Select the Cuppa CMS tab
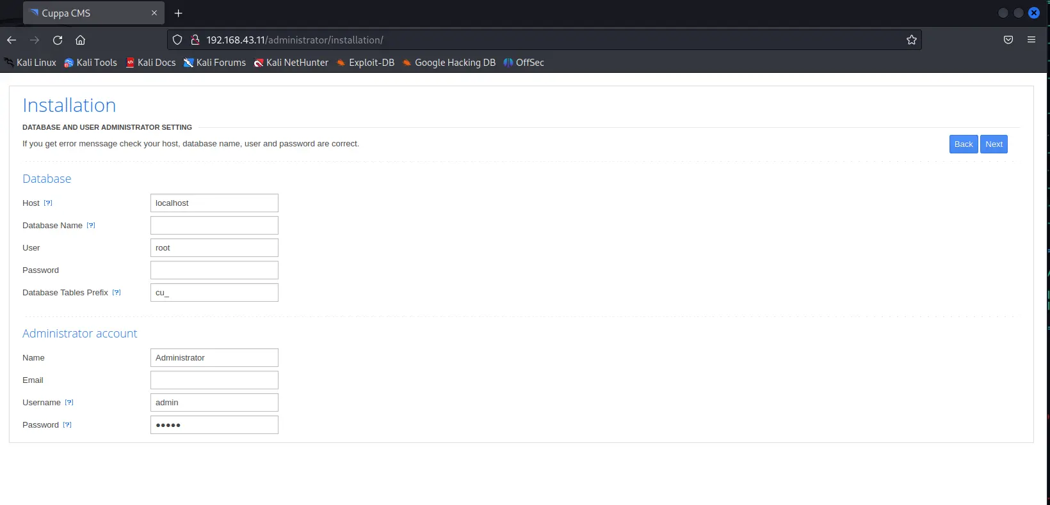The height and width of the screenshot is (505, 1050). click(83, 13)
